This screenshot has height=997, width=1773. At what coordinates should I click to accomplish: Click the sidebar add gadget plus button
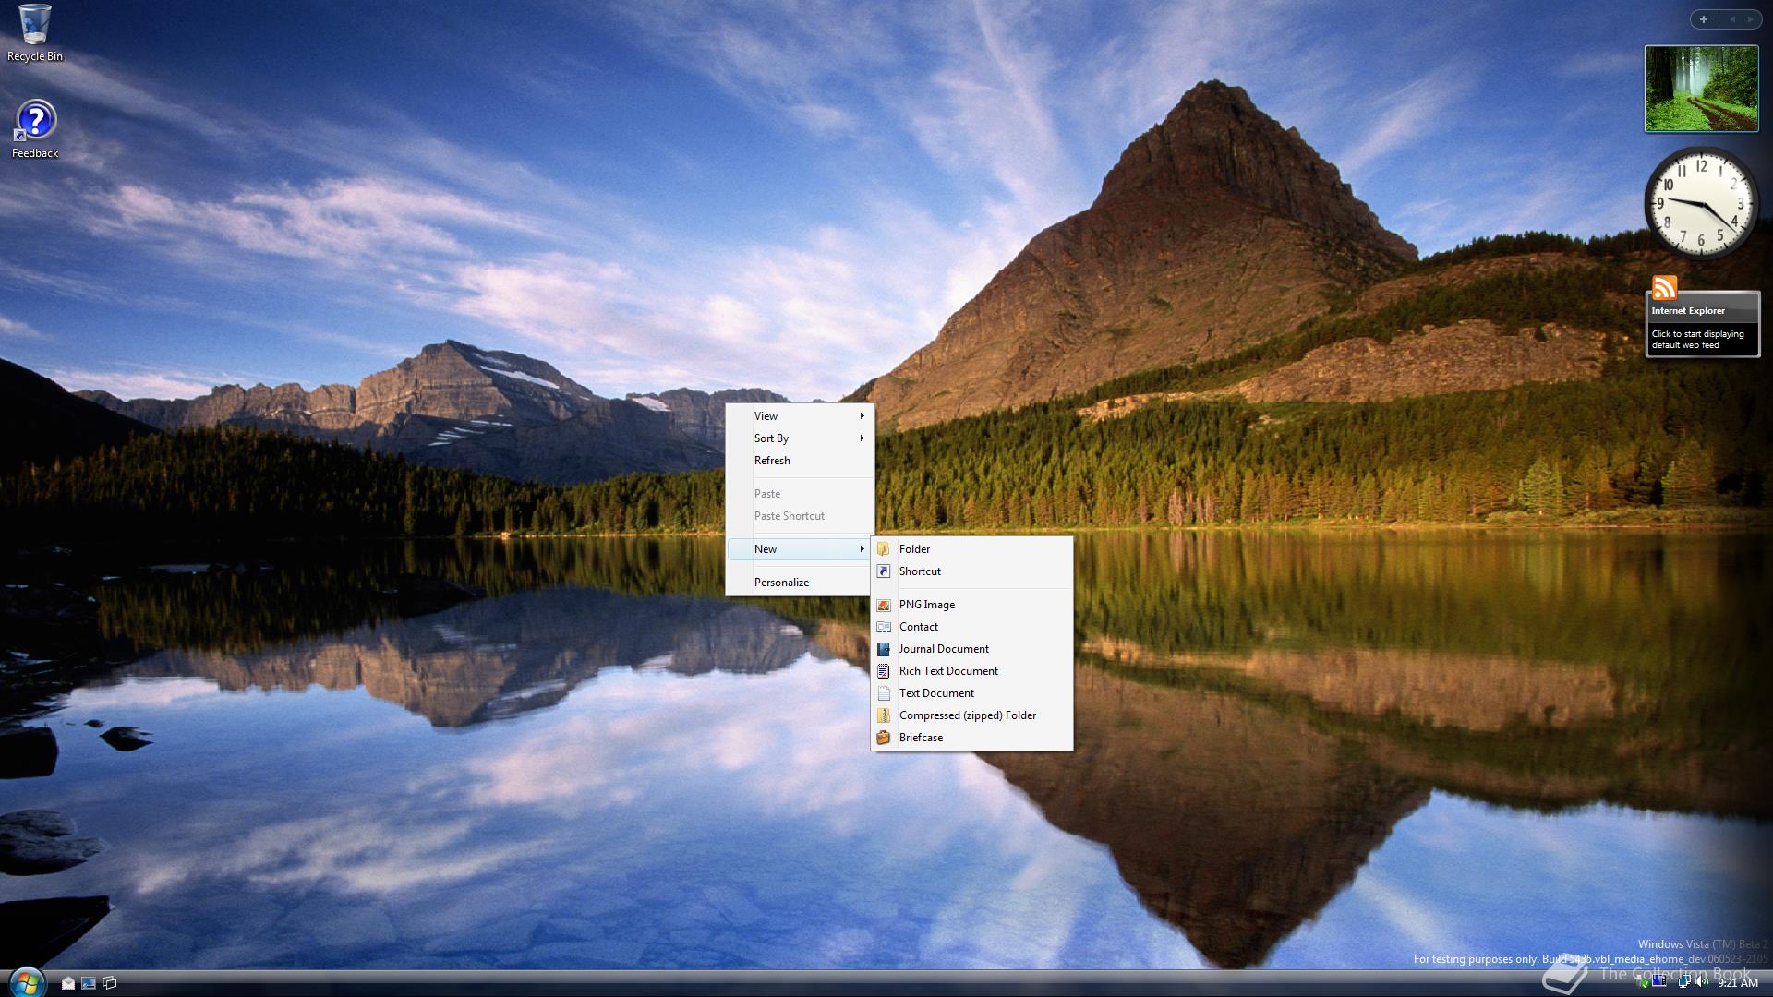pyautogui.click(x=1704, y=18)
